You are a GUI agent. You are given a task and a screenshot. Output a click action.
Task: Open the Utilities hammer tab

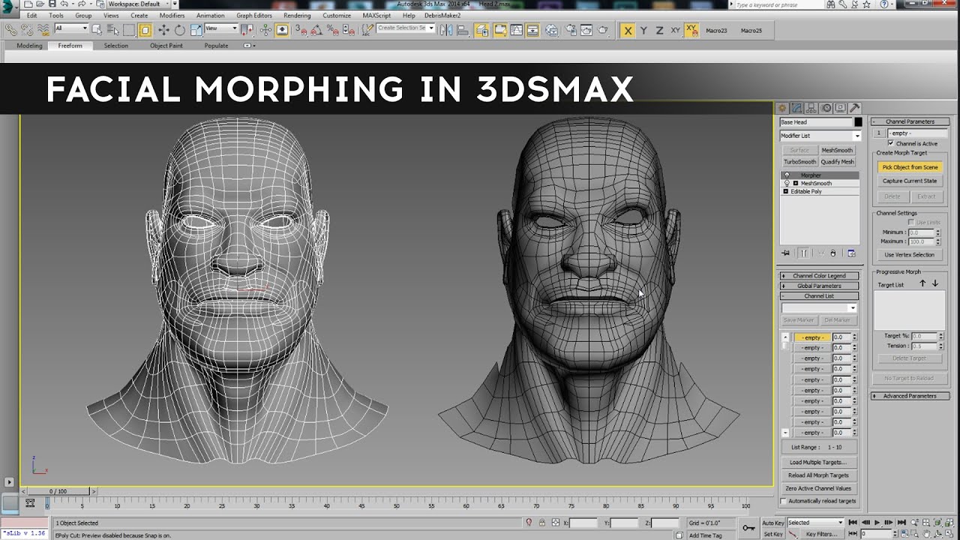coord(854,108)
